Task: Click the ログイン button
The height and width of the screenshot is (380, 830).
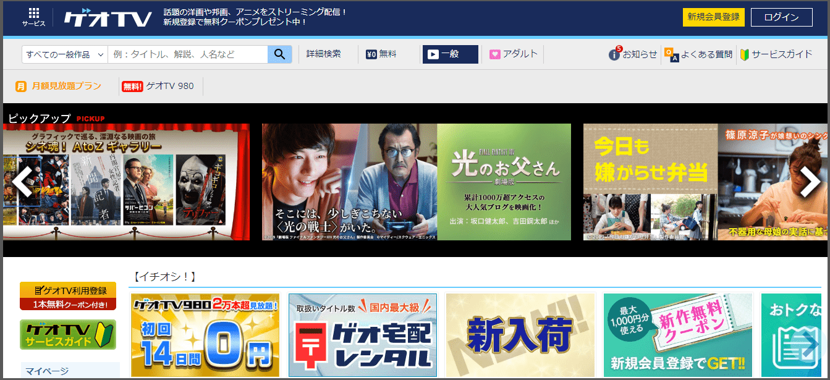Action: pyautogui.click(x=781, y=17)
